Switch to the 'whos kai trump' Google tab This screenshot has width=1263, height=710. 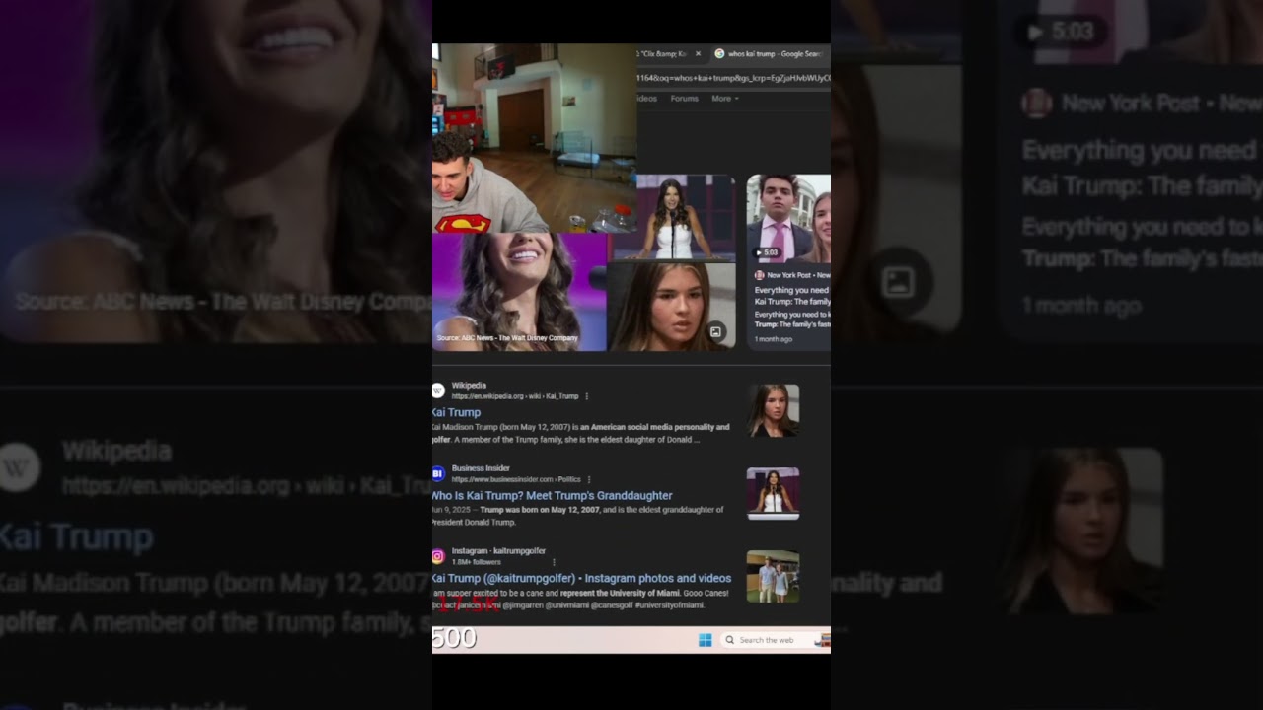pyautogui.click(x=768, y=54)
